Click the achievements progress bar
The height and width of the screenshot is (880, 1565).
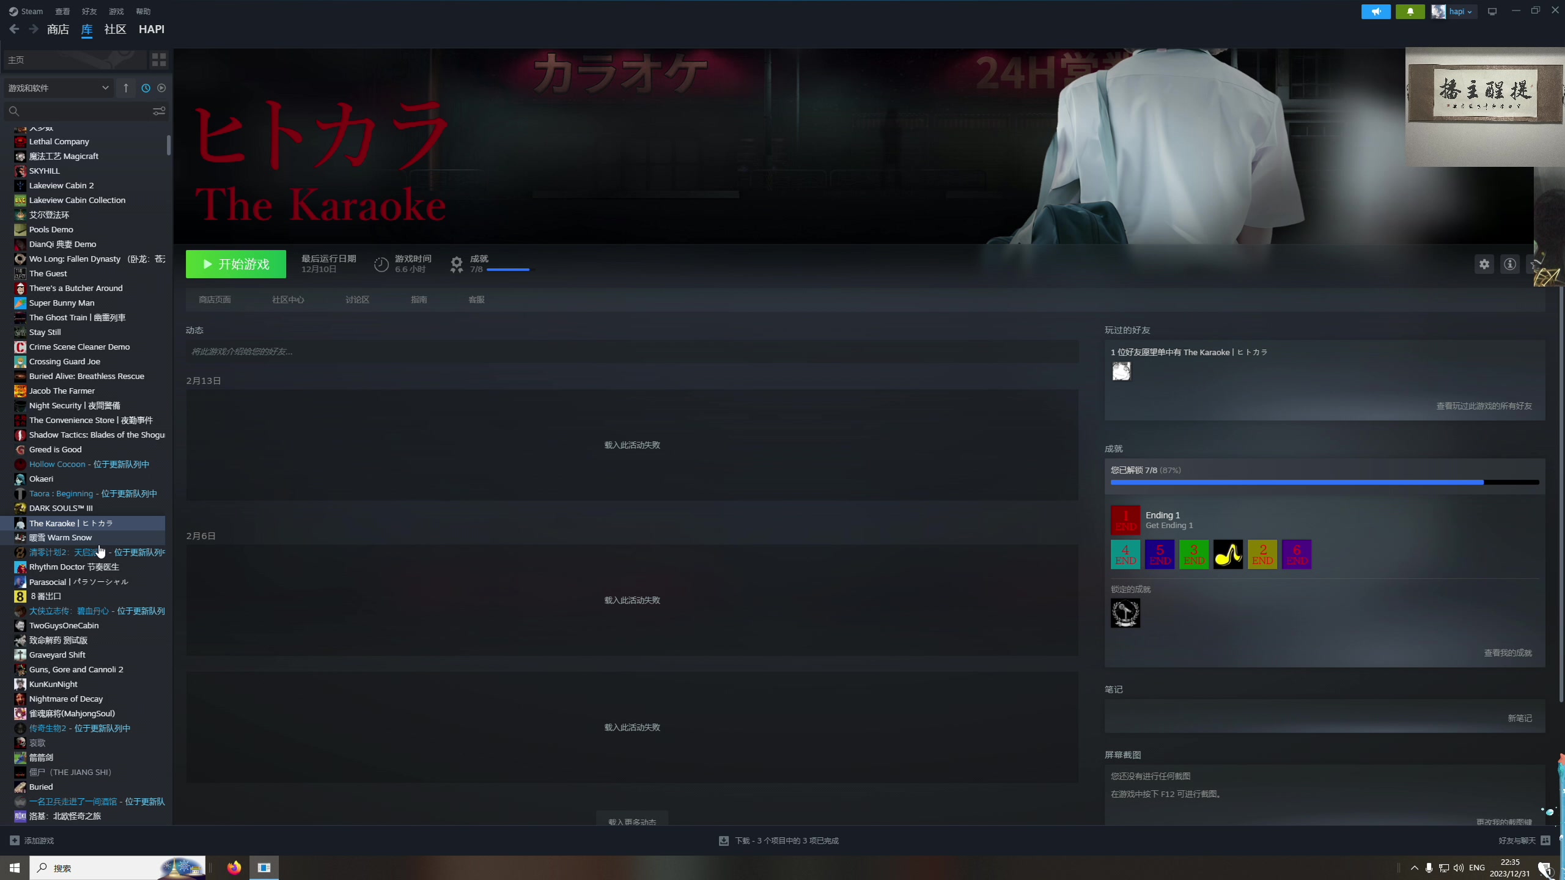pyautogui.click(x=1324, y=482)
